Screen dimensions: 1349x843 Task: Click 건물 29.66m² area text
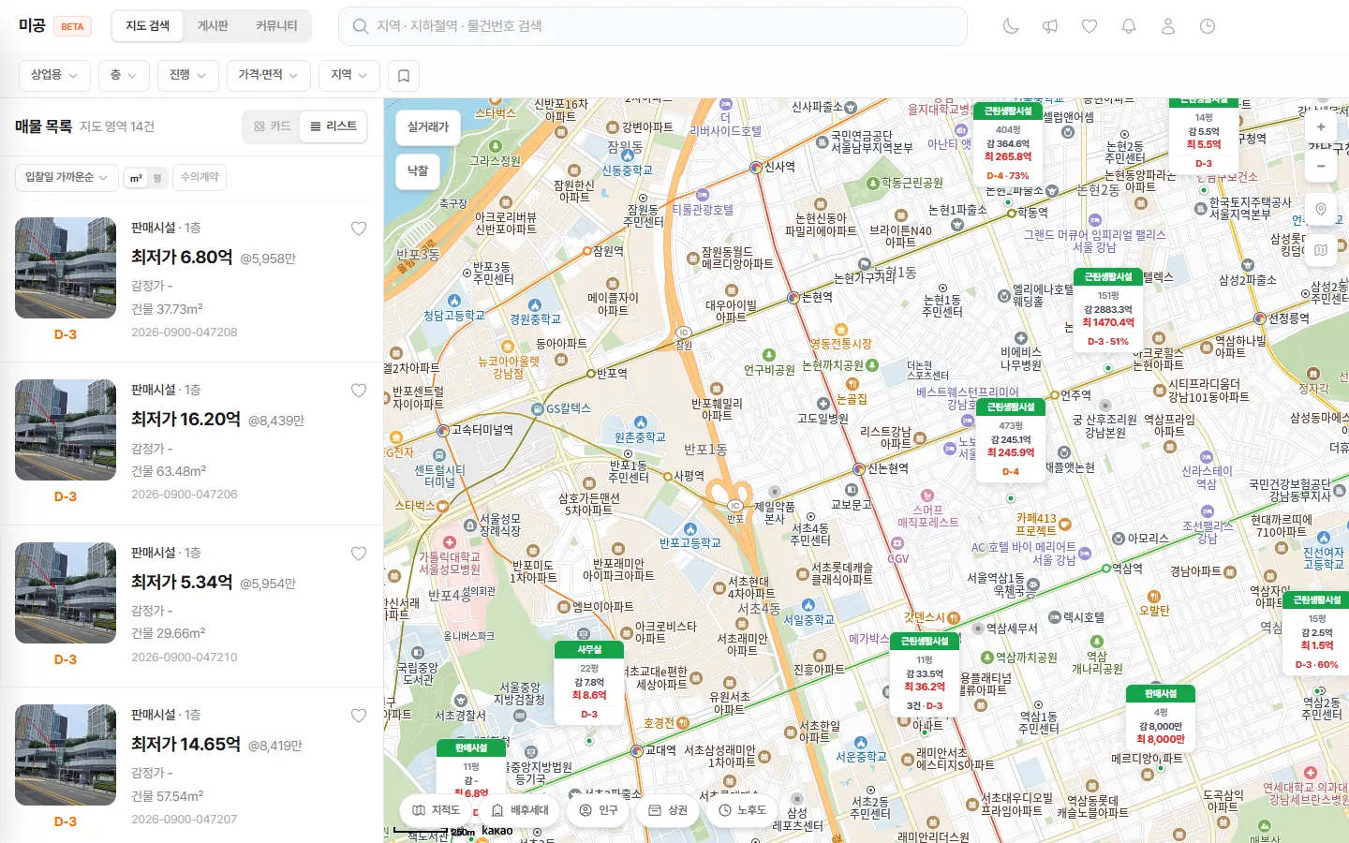click(169, 634)
